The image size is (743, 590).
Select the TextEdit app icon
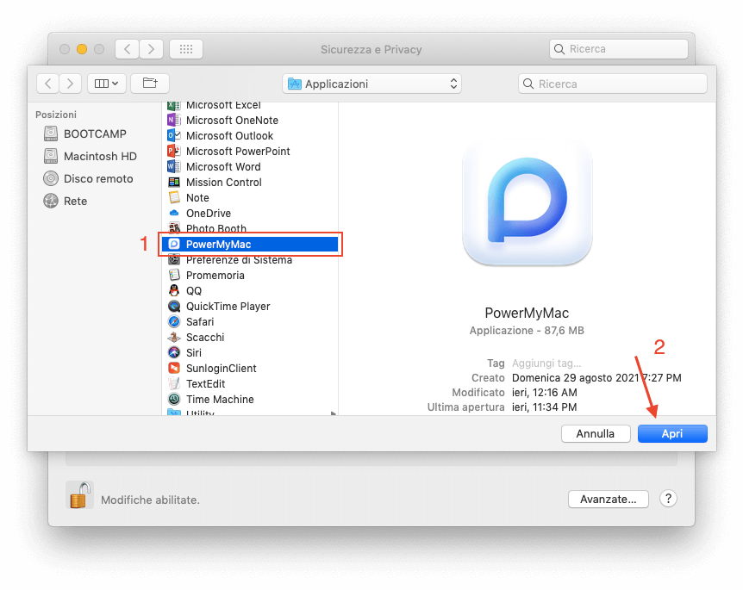click(x=174, y=383)
